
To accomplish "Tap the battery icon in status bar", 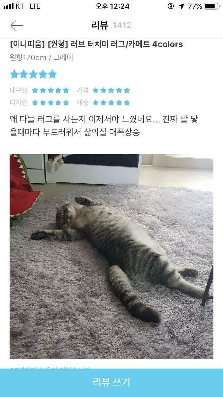I will click(x=211, y=6).
